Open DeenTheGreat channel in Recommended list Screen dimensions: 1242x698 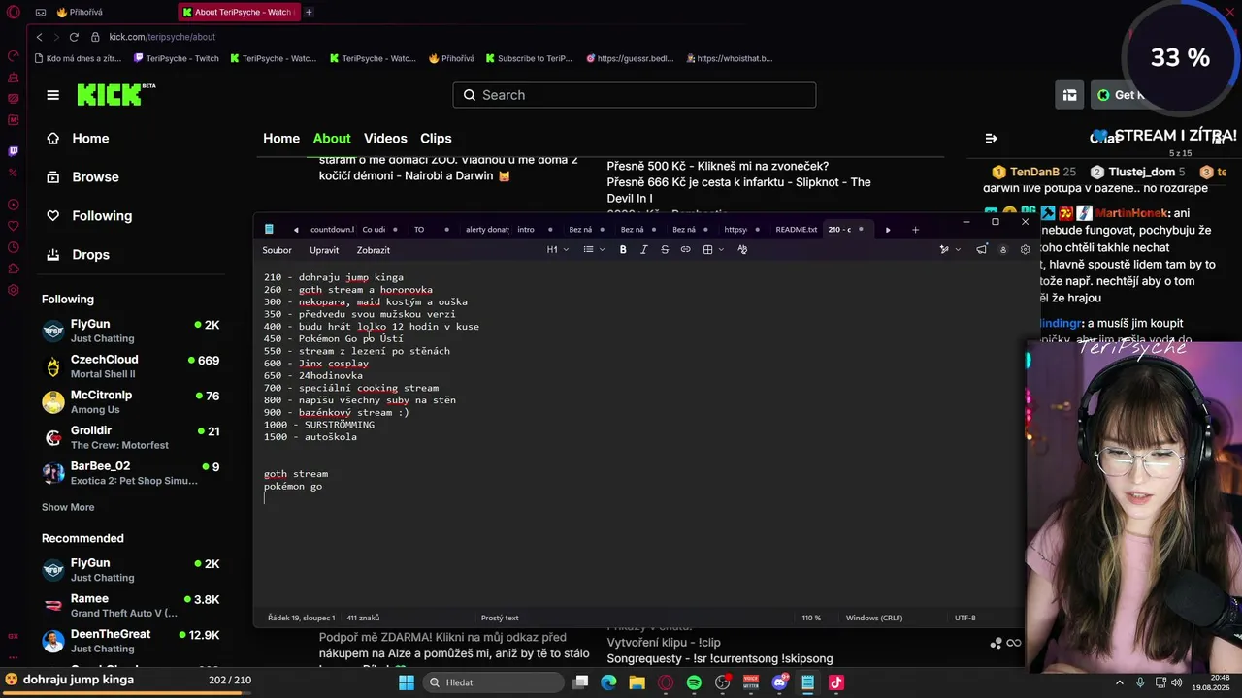point(131,641)
